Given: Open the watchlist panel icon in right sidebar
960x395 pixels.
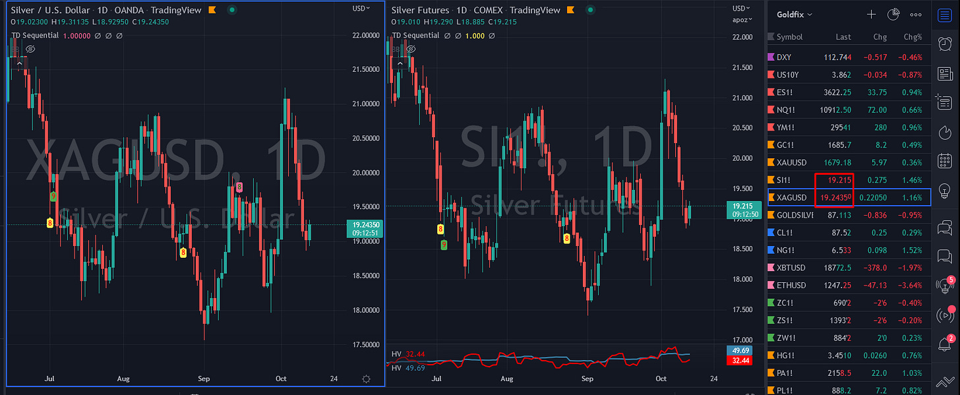Looking at the screenshot, I should point(944,15).
